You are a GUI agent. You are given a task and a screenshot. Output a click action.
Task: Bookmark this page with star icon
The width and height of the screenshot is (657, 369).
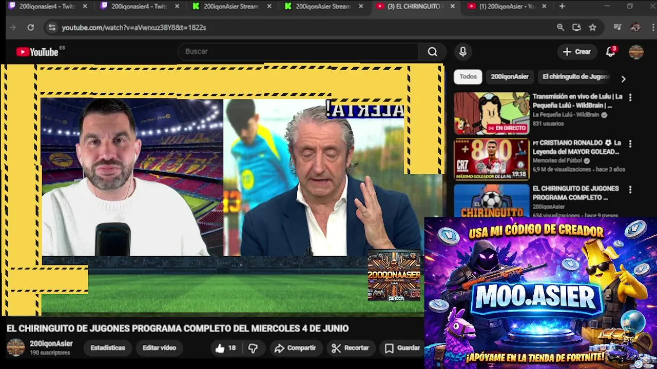[x=593, y=28]
